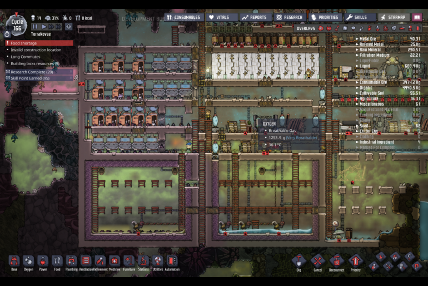Select the Empty Pipe tool
The height and width of the screenshot is (286, 428).
417,266
